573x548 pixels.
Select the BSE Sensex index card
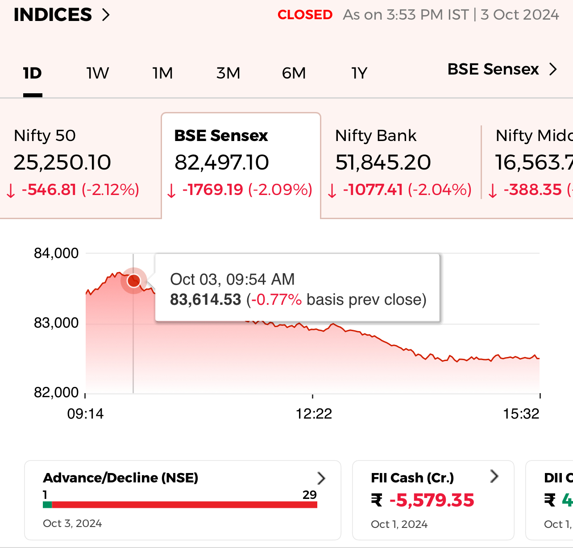point(241,163)
